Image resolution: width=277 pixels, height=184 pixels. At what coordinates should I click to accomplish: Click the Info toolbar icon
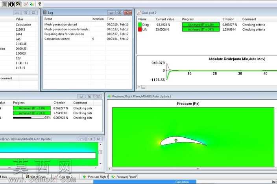coord(11,4)
